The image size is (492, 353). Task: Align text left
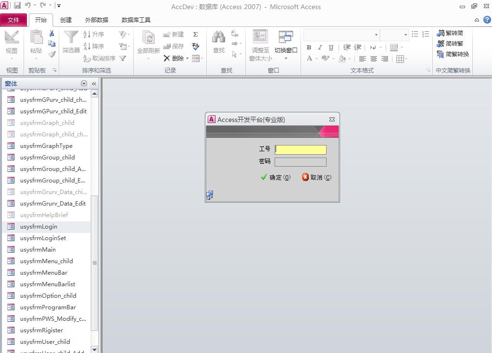click(363, 59)
